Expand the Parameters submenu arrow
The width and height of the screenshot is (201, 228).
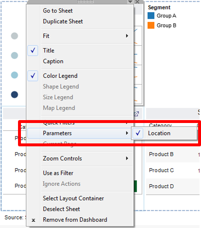(x=127, y=133)
